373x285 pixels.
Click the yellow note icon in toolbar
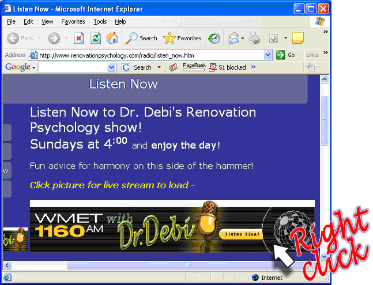297,38
